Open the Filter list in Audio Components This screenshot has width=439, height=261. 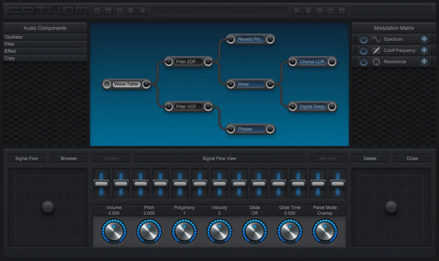45,44
